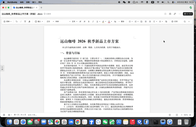Toggle italic formatting

tap(93, 21)
